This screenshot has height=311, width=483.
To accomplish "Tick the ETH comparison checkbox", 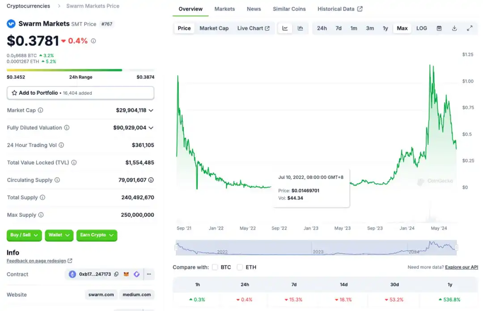I will (x=240, y=267).
